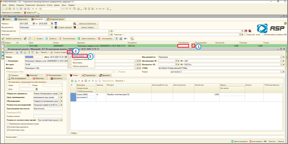
Task: Click the Провести button
Action: (x=51, y=39)
